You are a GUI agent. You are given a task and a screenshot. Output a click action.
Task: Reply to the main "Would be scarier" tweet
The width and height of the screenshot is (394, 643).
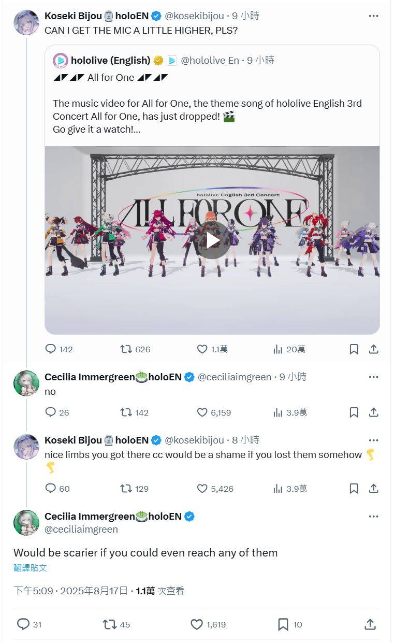tap(23, 624)
